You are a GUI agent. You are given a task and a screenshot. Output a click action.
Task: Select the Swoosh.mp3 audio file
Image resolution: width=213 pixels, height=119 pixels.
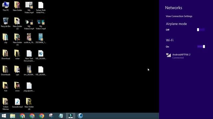(17, 103)
